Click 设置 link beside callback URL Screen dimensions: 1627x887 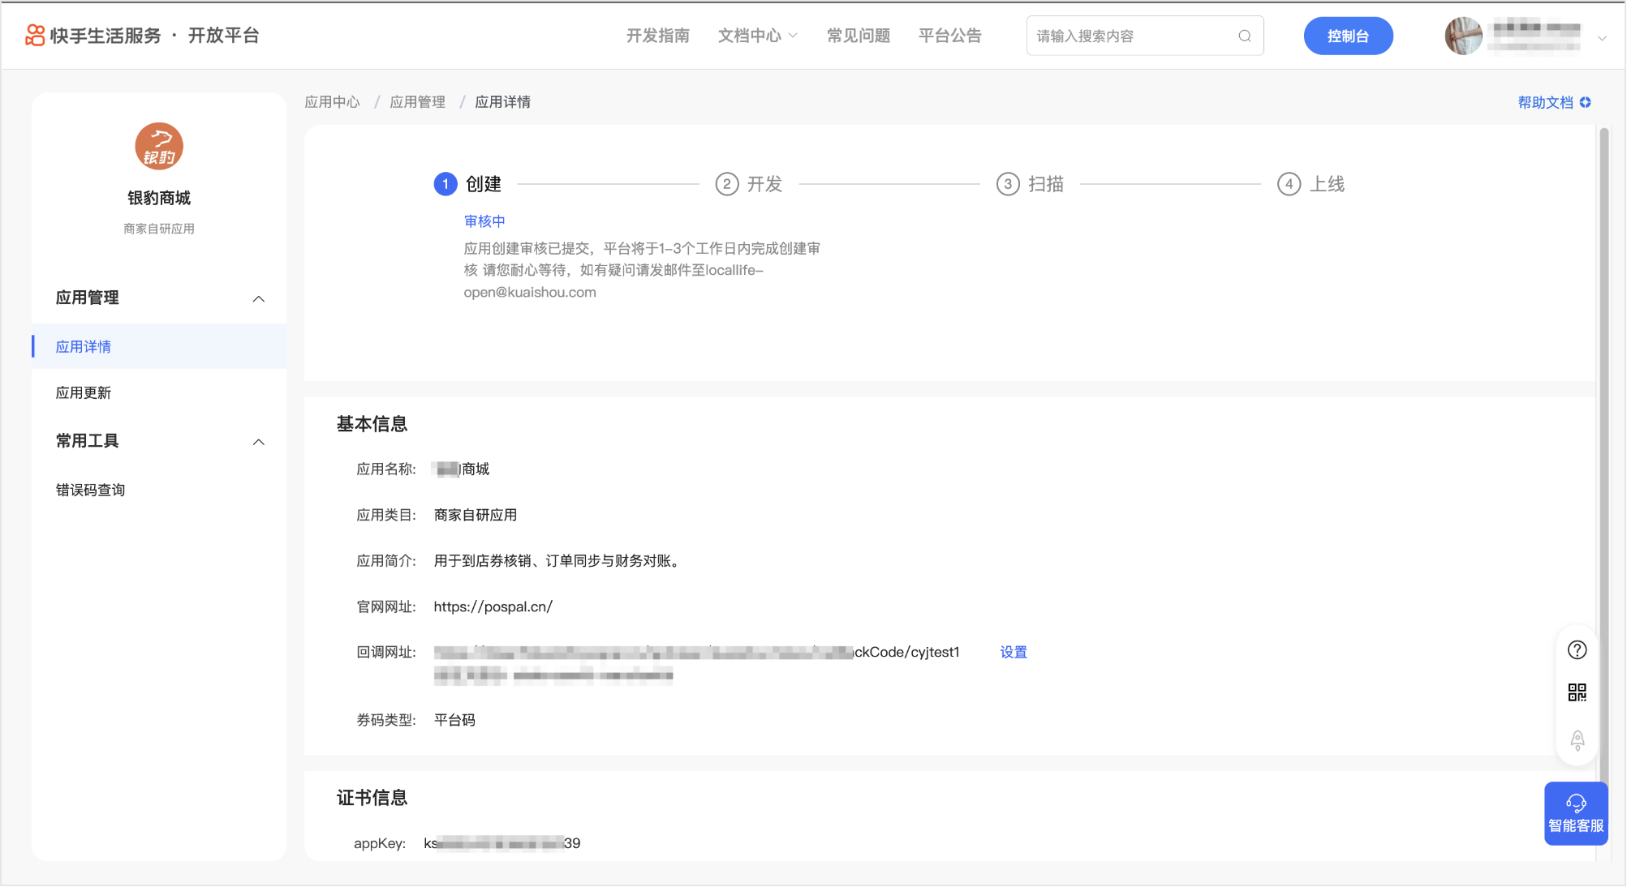[x=1013, y=652]
